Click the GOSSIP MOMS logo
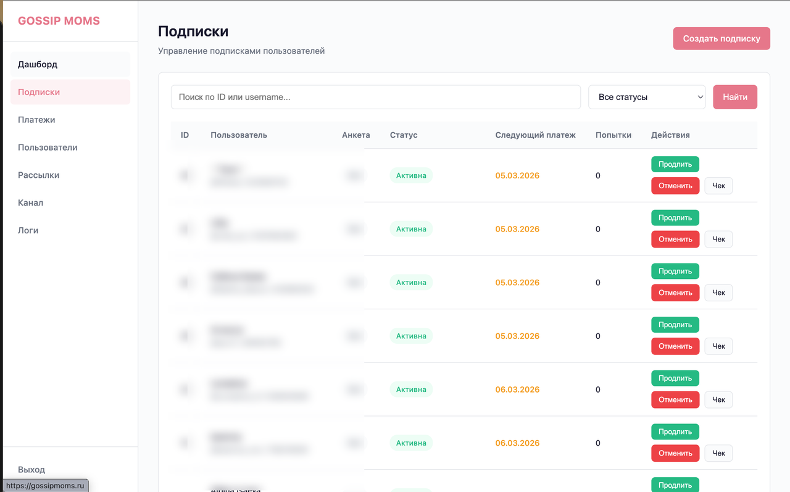The width and height of the screenshot is (790, 492). coord(59,21)
